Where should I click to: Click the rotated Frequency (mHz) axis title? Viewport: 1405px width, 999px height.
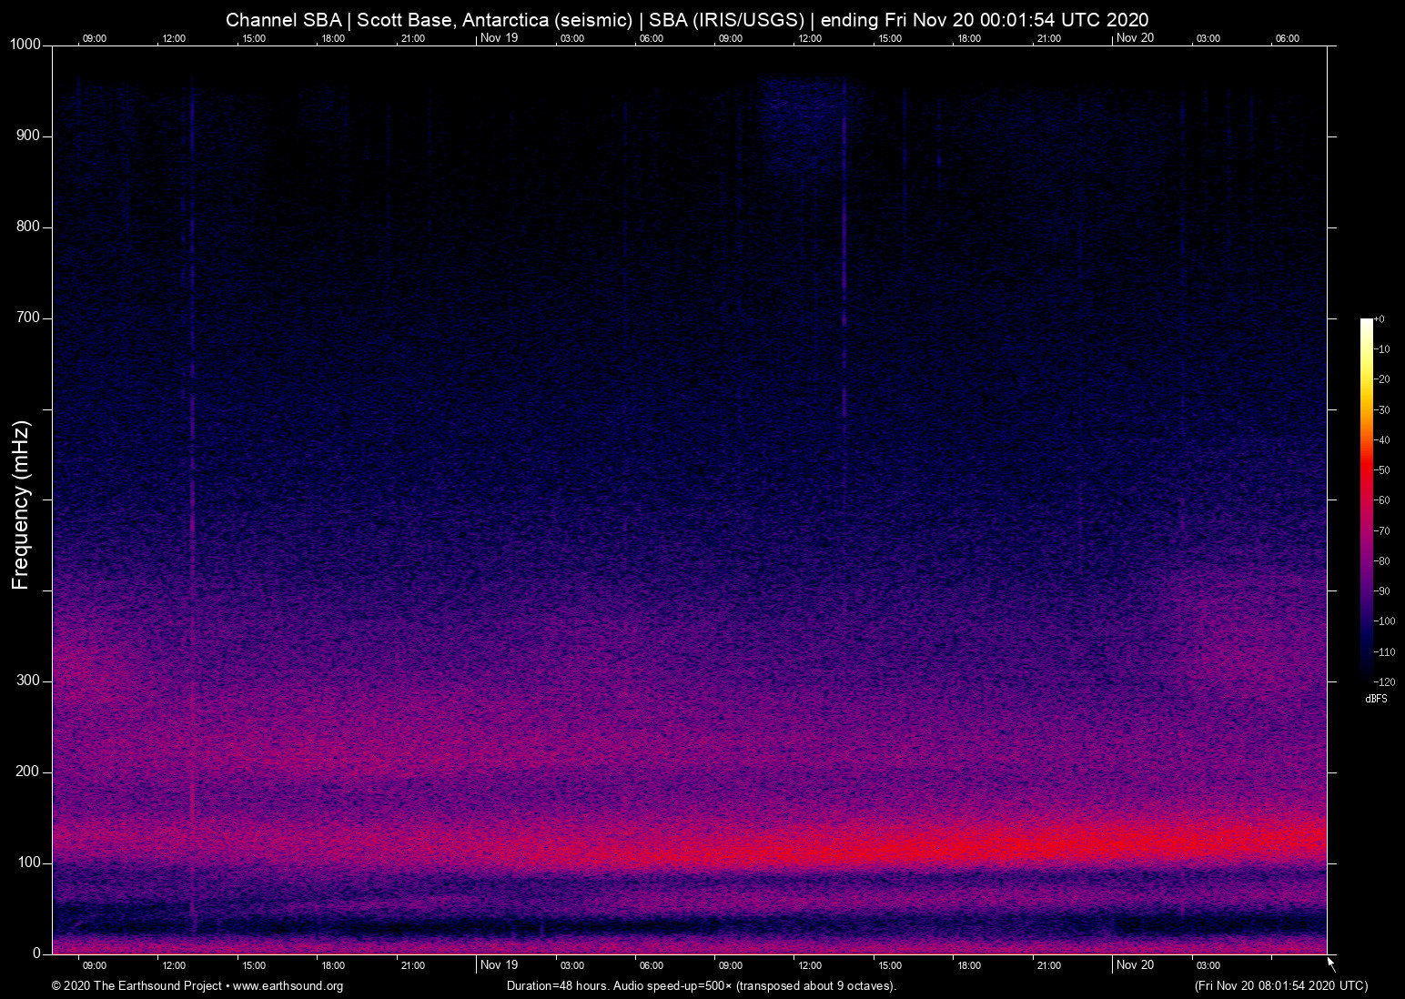tap(21, 505)
